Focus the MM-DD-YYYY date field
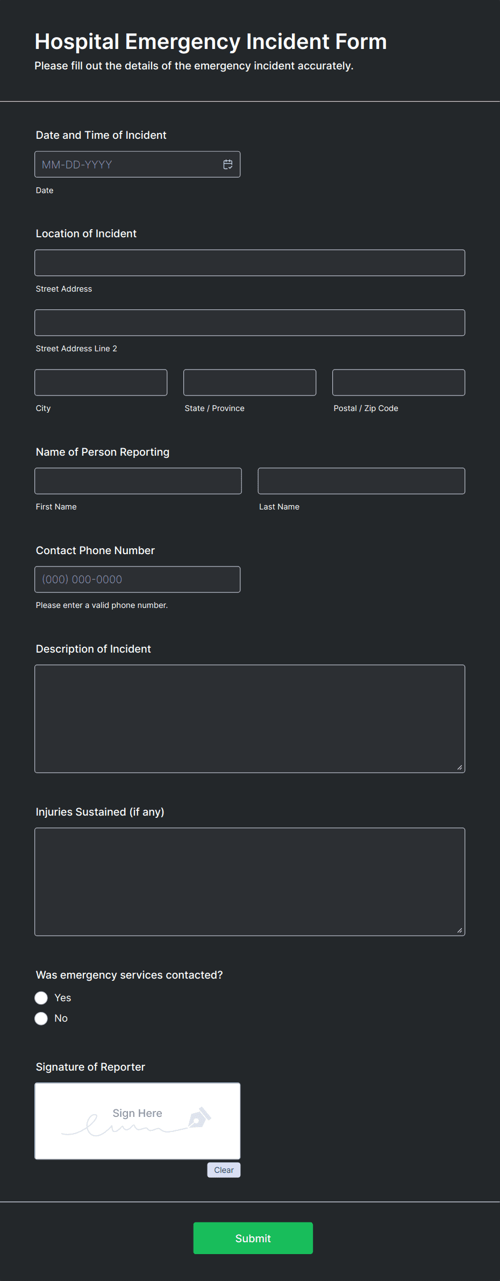This screenshot has height=1281, width=500. coord(137,165)
